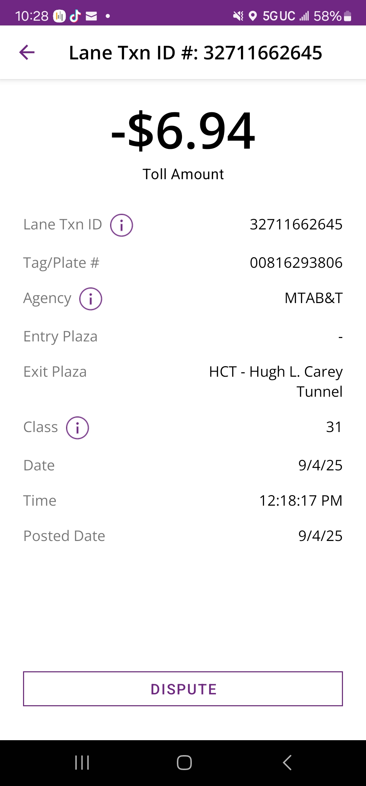The width and height of the screenshot is (366, 786).
Task: Tap the Agency info icon
Action: [x=90, y=299]
